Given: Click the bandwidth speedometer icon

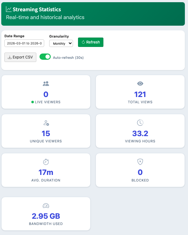Looking at the screenshot, I should pos(46,206).
